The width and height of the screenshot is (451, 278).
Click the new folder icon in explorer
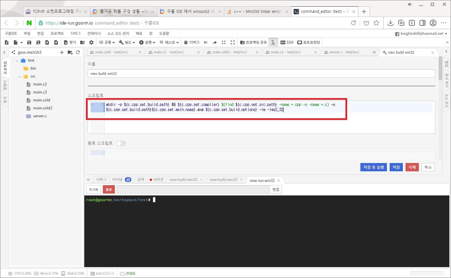click(70, 52)
